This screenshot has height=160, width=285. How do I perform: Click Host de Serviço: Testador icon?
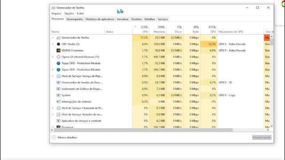pyautogui.click(x=58, y=115)
